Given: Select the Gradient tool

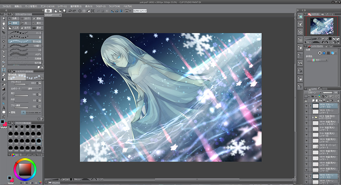Looking at the screenshot, I should (x=3, y=89).
